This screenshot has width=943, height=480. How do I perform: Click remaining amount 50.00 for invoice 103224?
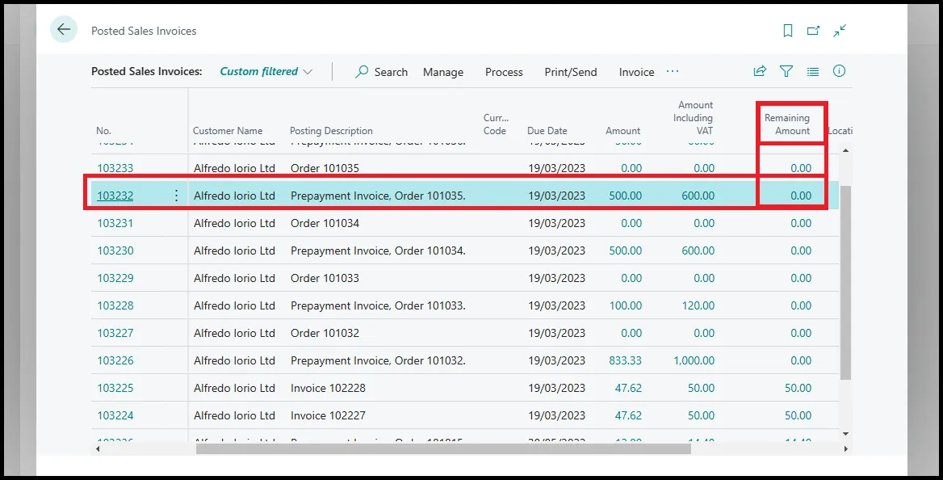click(798, 415)
